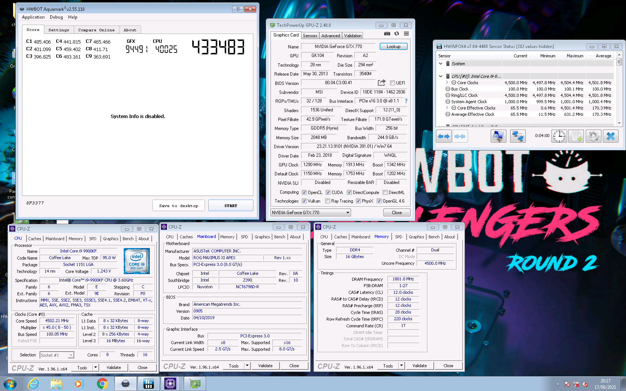The width and height of the screenshot is (626, 391).
Task: Open Windows Explorer folder in taskbar
Action: 56,384
